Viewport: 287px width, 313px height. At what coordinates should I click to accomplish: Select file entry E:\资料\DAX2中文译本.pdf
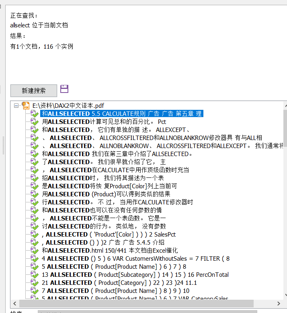point(68,105)
